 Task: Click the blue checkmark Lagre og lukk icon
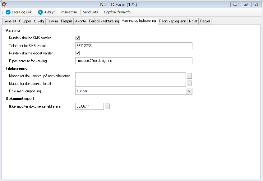(x=8, y=12)
